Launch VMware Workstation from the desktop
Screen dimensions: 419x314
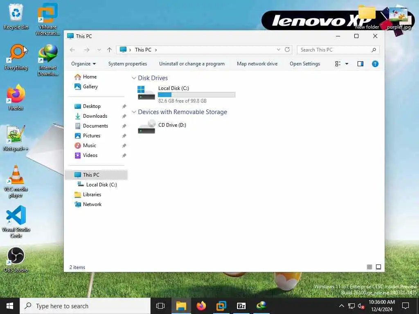pyautogui.click(x=47, y=19)
